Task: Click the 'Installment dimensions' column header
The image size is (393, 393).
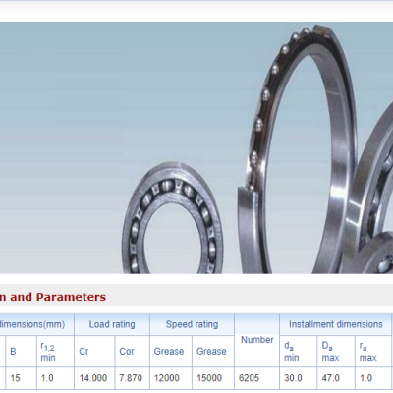Action: click(x=336, y=324)
